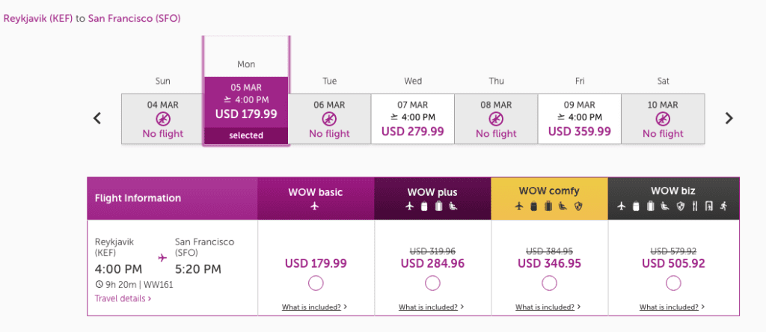Click the no-flight icon on 06 MAR

point(329,119)
